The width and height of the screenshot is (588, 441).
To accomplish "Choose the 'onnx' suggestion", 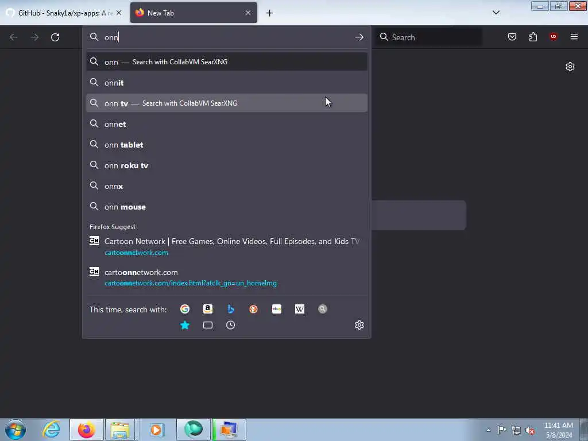I will point(226,186).
